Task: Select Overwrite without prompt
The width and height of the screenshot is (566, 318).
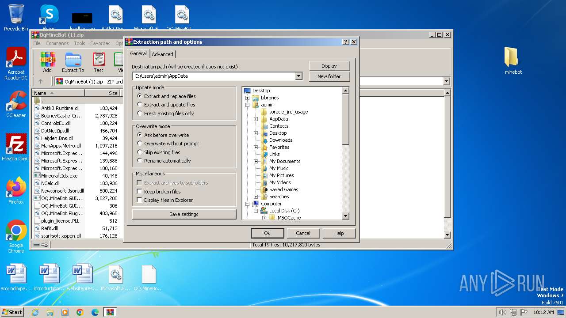Action: coord(168,144)
